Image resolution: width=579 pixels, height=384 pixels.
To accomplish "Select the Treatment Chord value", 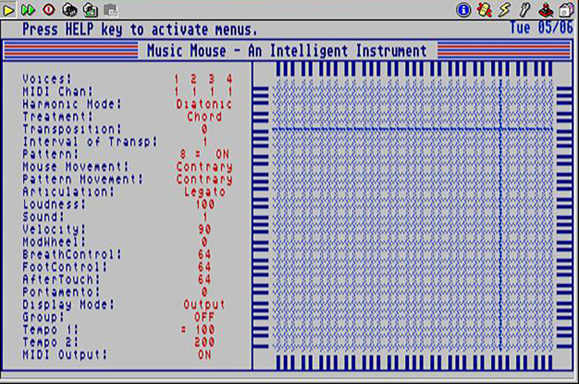I will pos(204,117).
